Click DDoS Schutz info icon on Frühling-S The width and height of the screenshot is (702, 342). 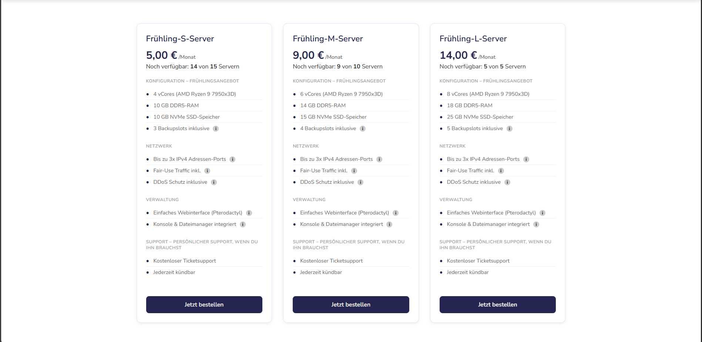213,182
